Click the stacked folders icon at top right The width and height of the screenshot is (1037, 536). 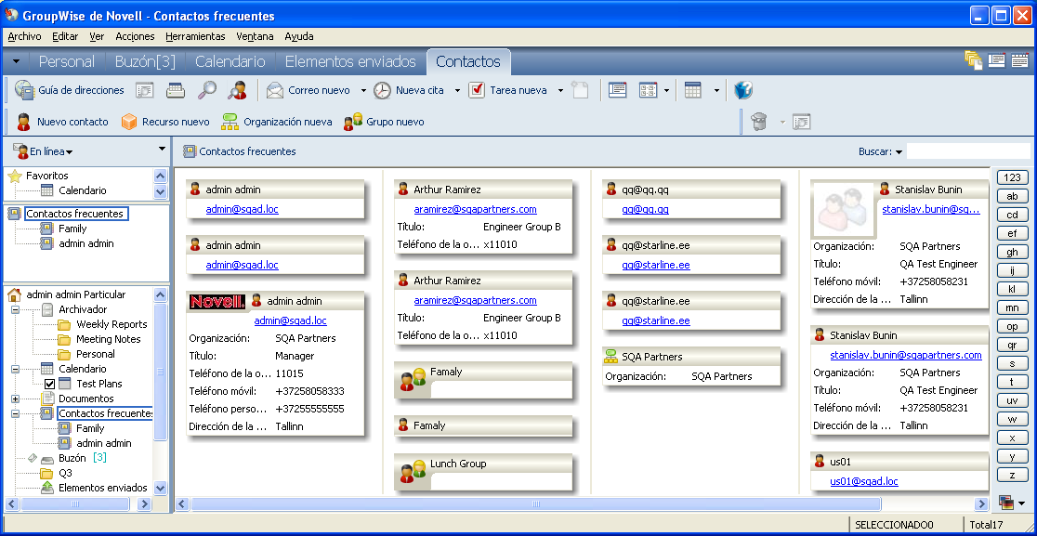pyautogui.click(x=973, y=60)
